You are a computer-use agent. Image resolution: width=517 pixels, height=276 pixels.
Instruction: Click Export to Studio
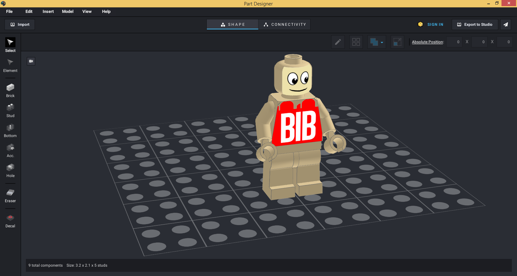(x=475, y=25)
